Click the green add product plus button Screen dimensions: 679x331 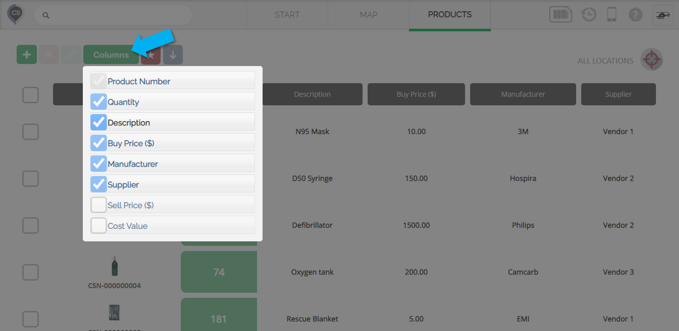(27, 54)
